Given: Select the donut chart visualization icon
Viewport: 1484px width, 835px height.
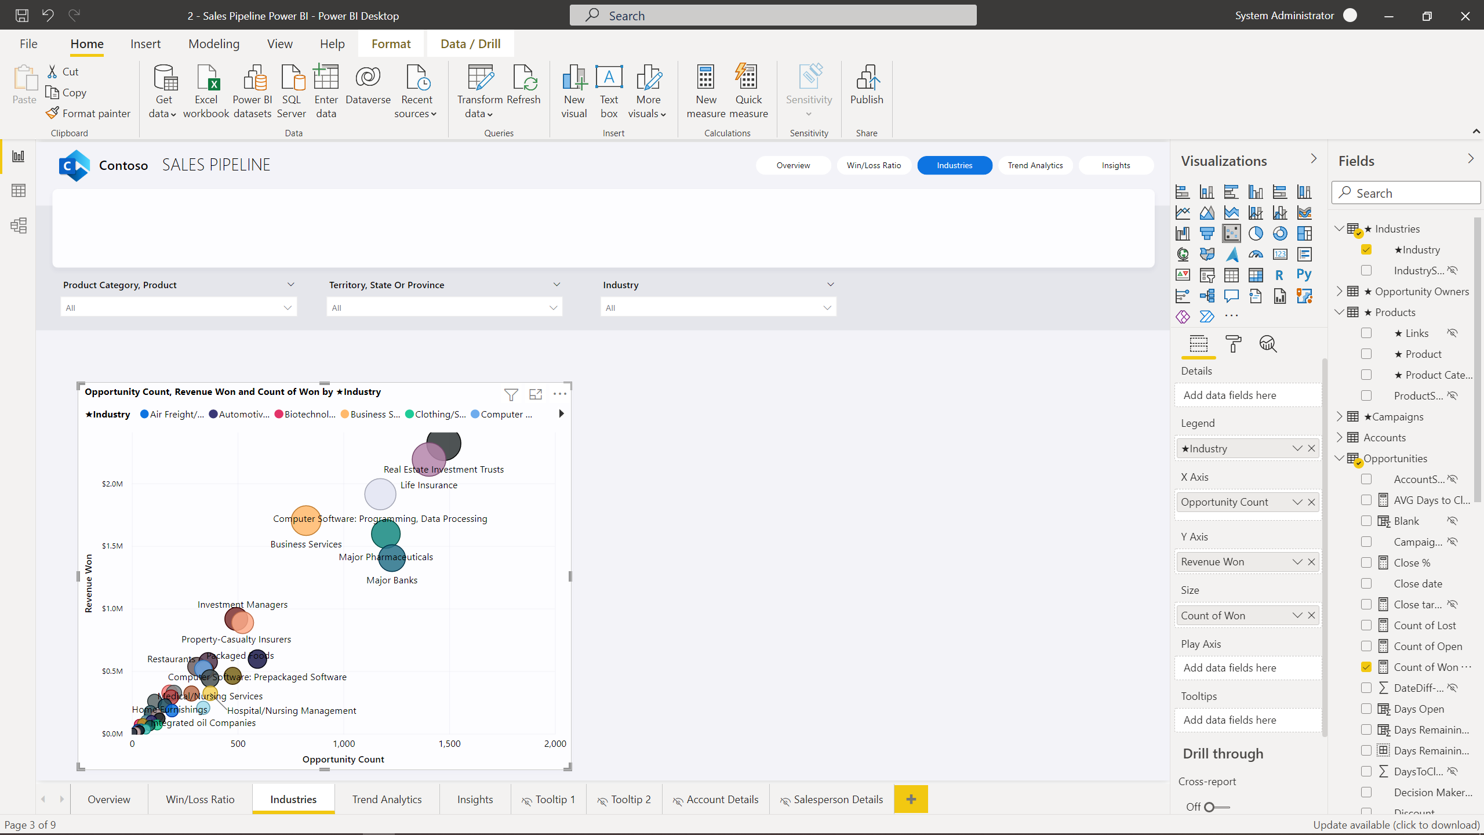Looking at the screenshot, I should [x=1280, y=233].
